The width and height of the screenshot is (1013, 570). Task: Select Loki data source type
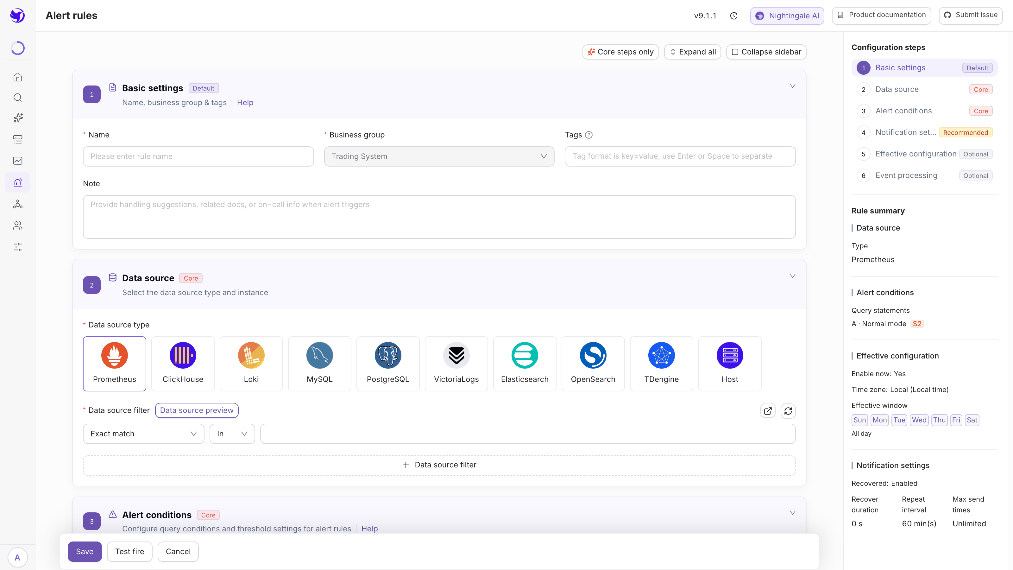251,364
